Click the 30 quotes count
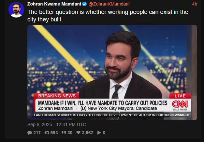 [70, 133]
